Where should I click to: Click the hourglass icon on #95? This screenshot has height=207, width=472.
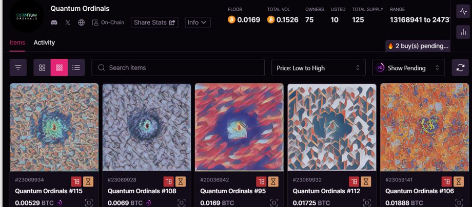pyautogui.click(x=273, y=181)
